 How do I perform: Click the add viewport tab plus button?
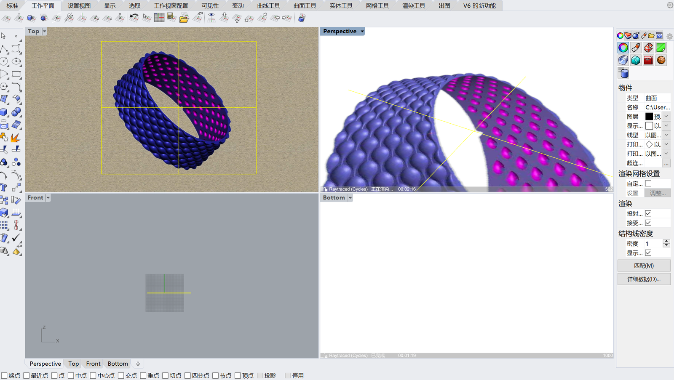138,364
